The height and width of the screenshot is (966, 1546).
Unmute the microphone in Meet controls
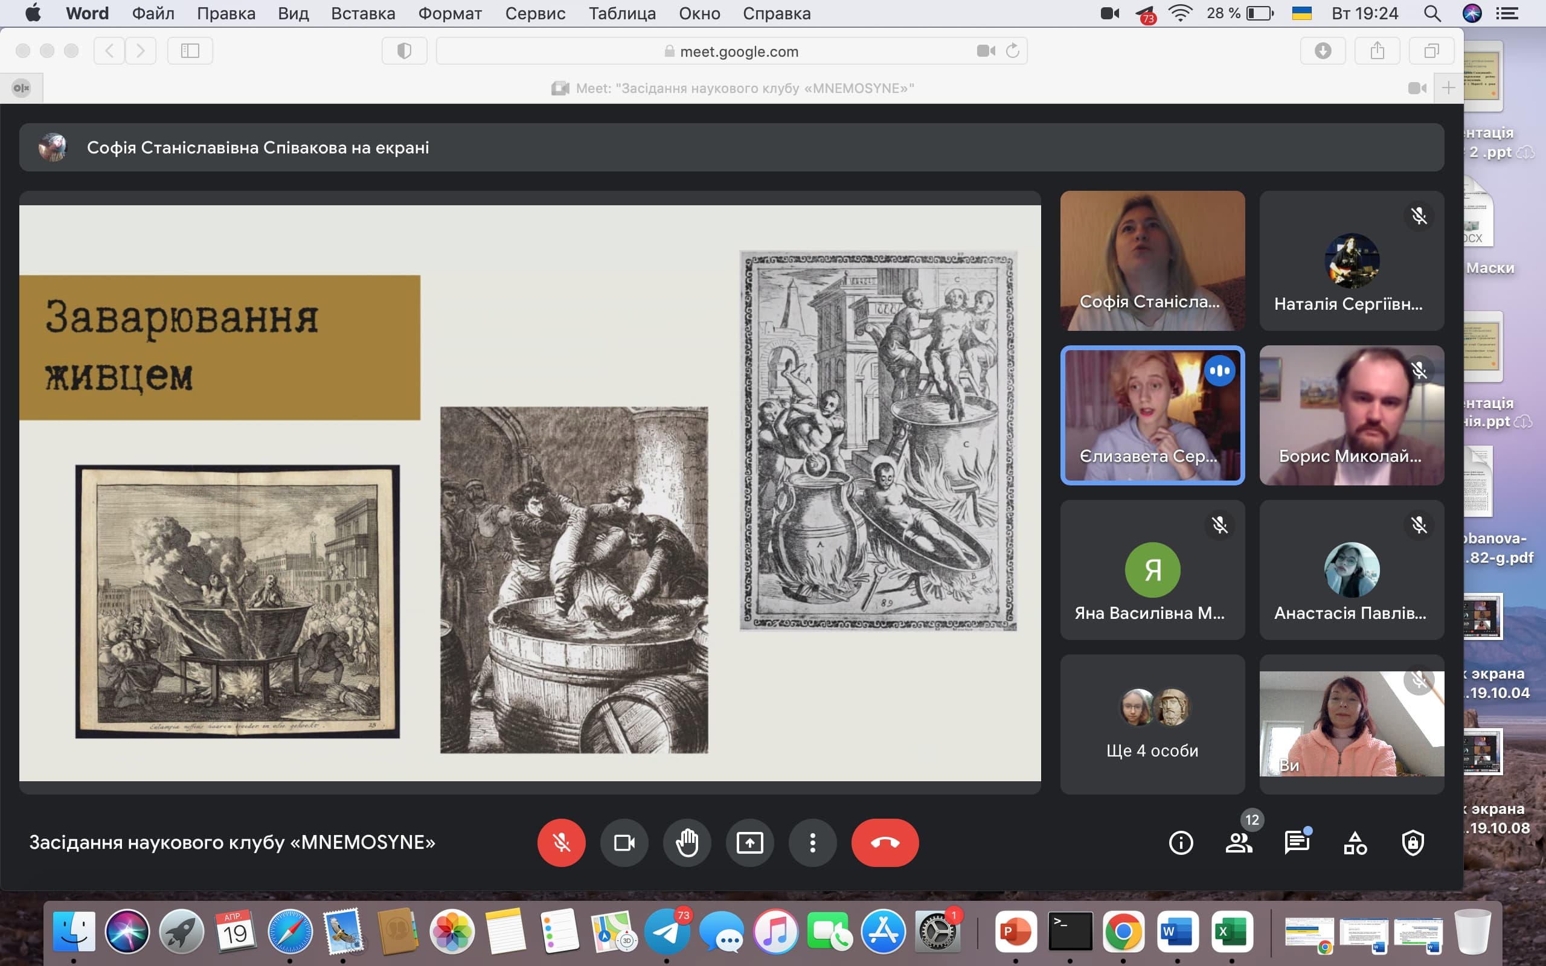tap(561, 843)
